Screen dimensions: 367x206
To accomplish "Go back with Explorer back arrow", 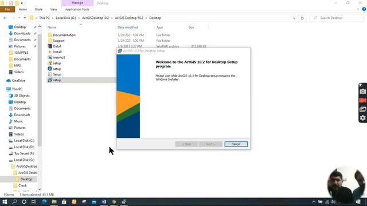I will click(x=5, y=18).
